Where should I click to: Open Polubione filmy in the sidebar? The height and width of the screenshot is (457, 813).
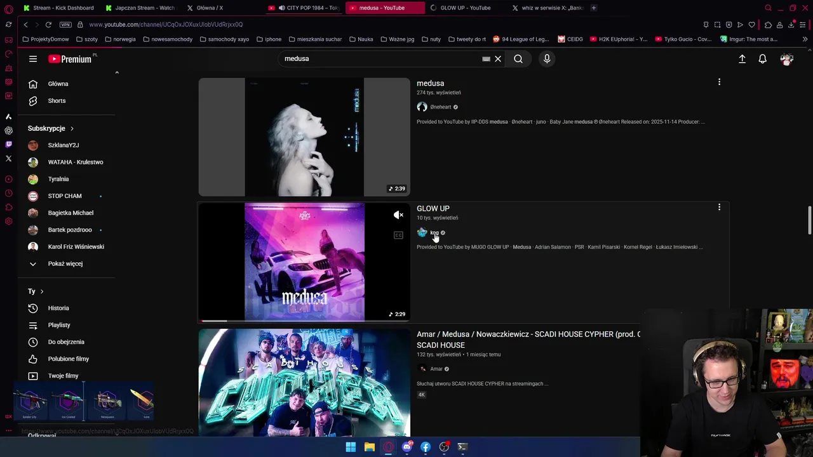(69, 359)
